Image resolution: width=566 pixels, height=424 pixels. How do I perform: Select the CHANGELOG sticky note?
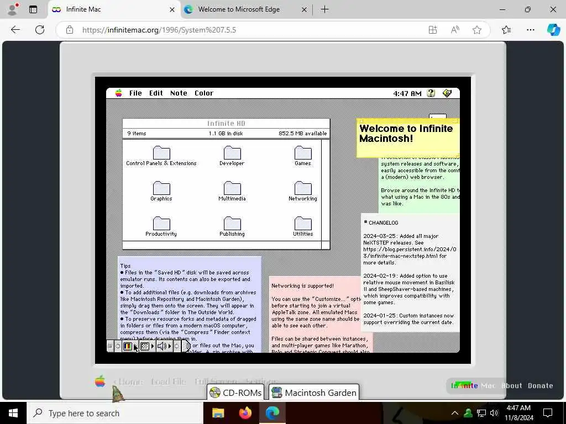click(x=410, y=273)
